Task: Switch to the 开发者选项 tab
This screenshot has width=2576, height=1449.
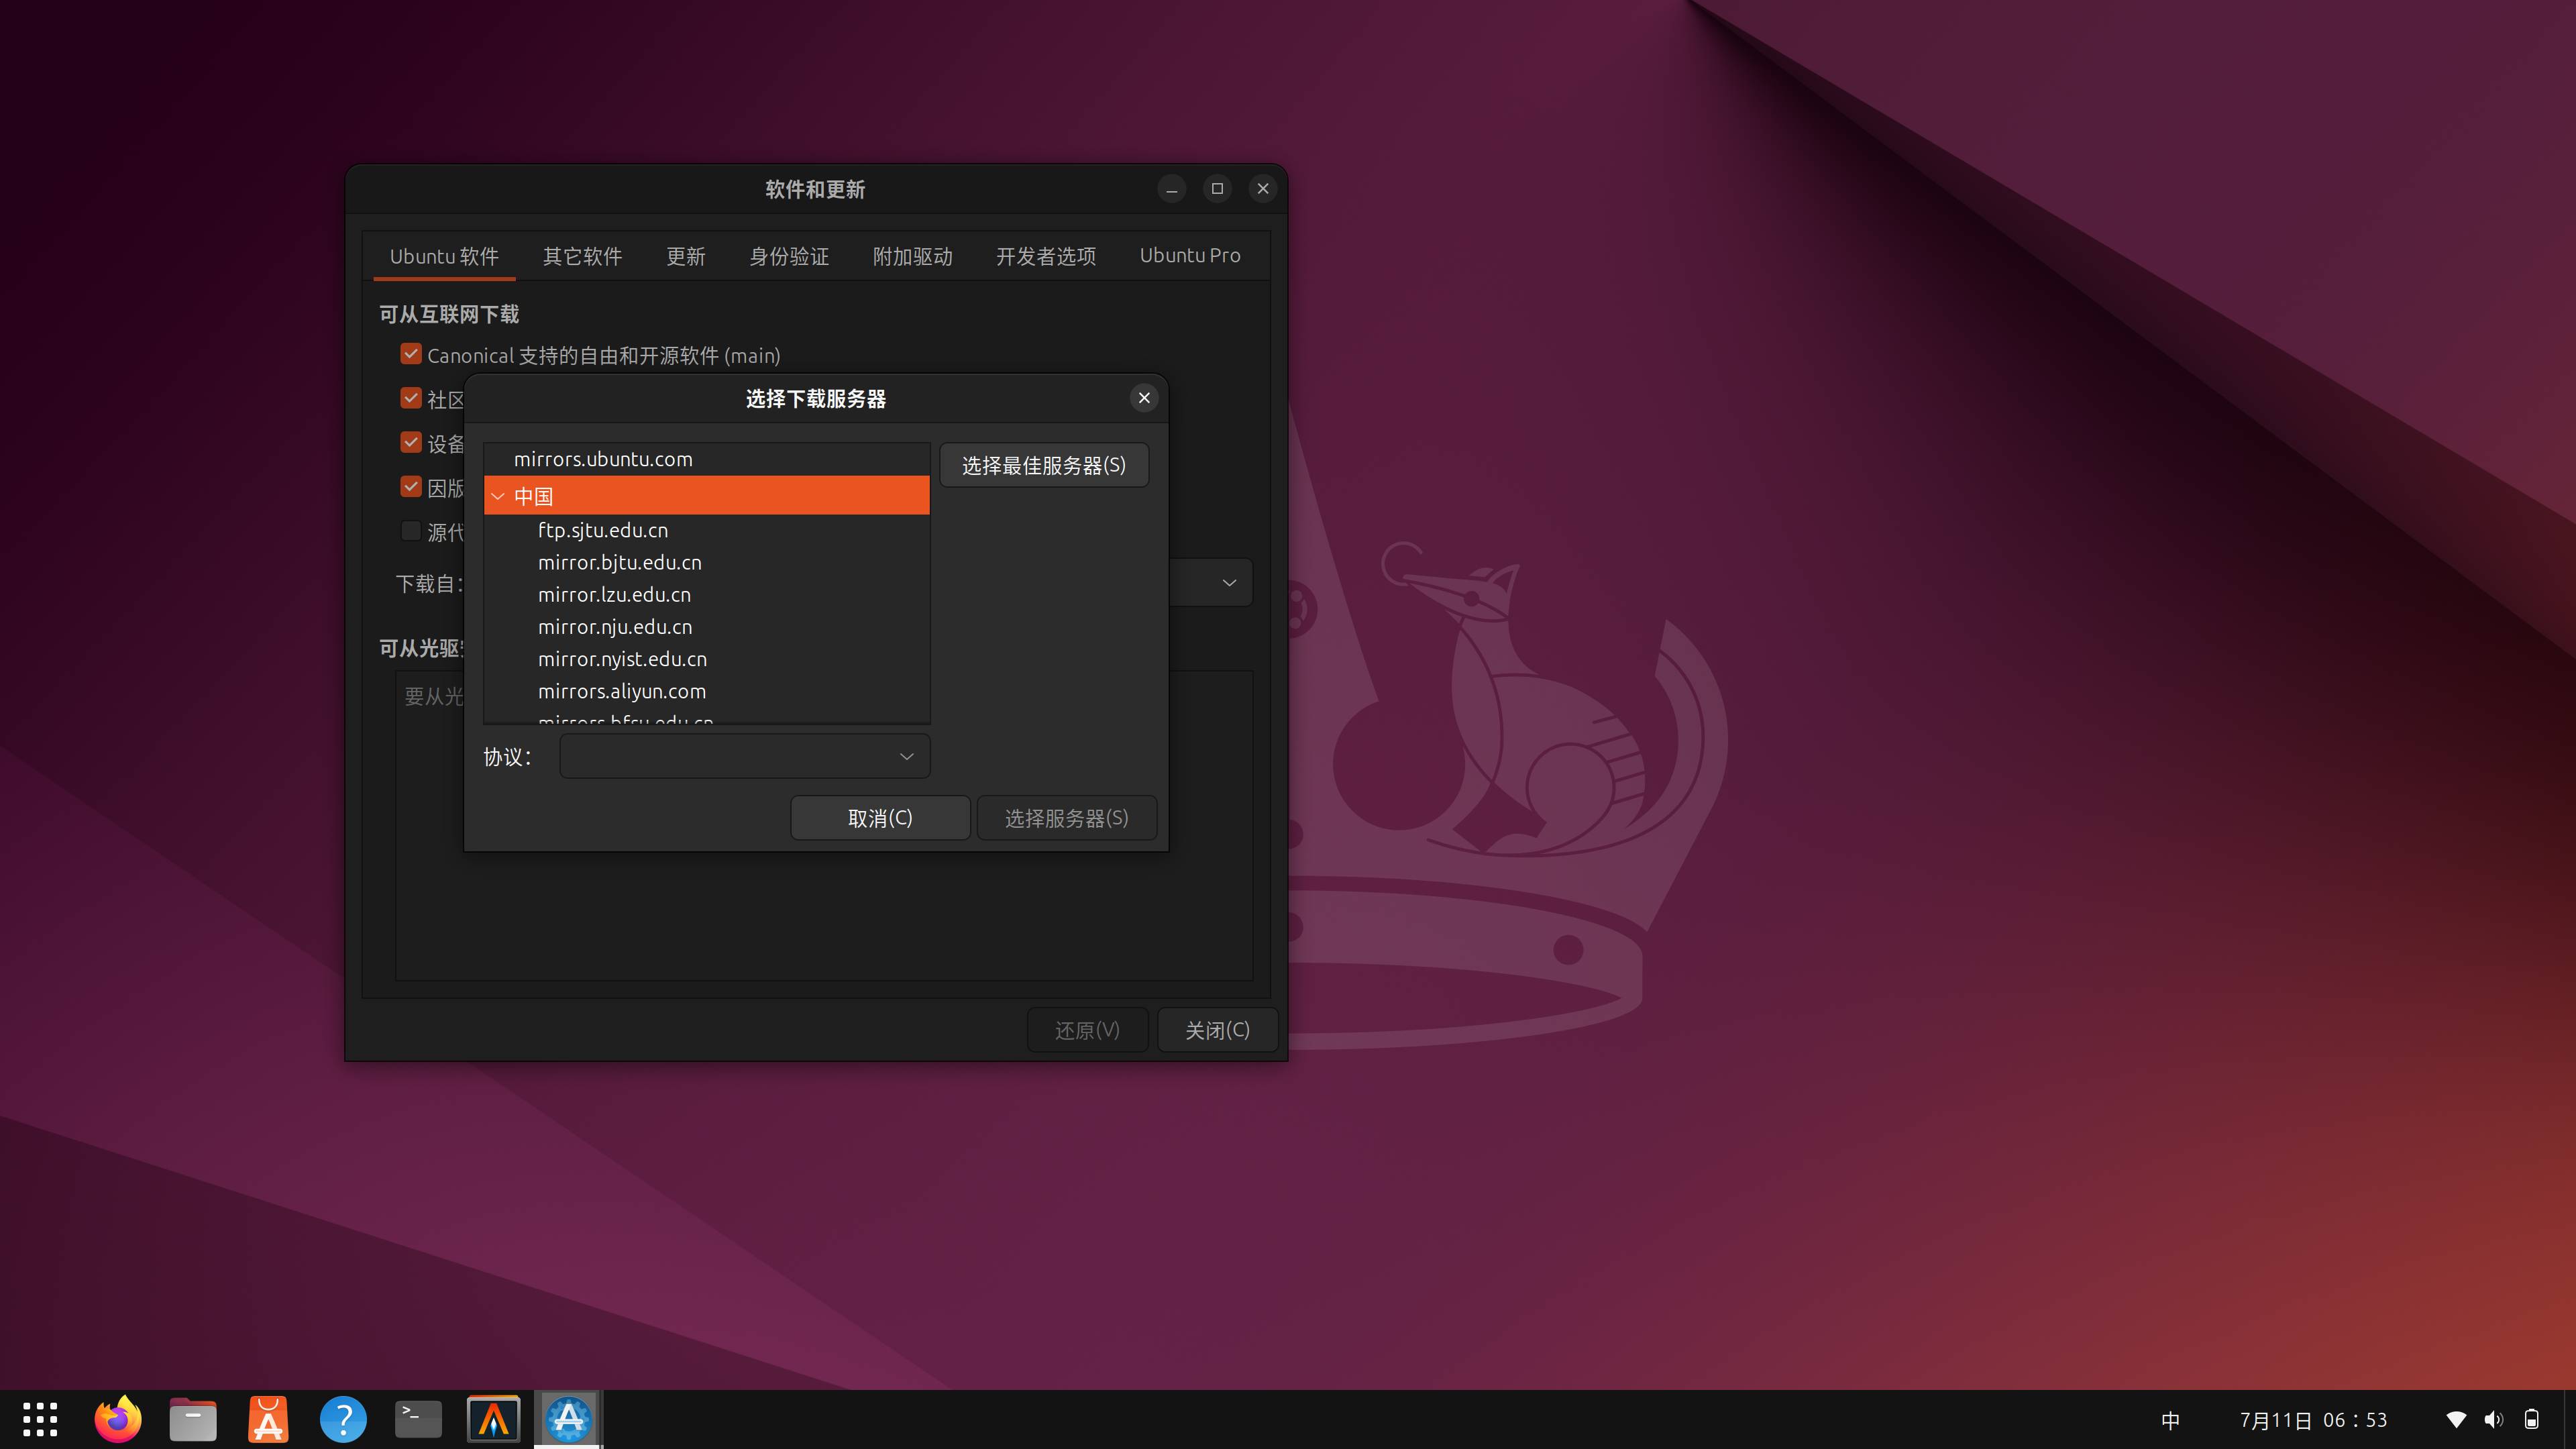Action: coord(1046,256)
